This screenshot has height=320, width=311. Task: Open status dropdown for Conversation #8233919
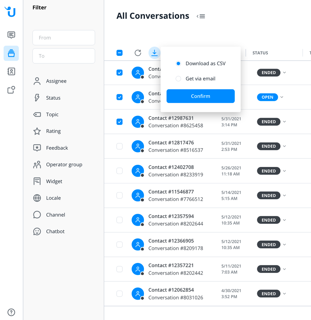(285, 171)
